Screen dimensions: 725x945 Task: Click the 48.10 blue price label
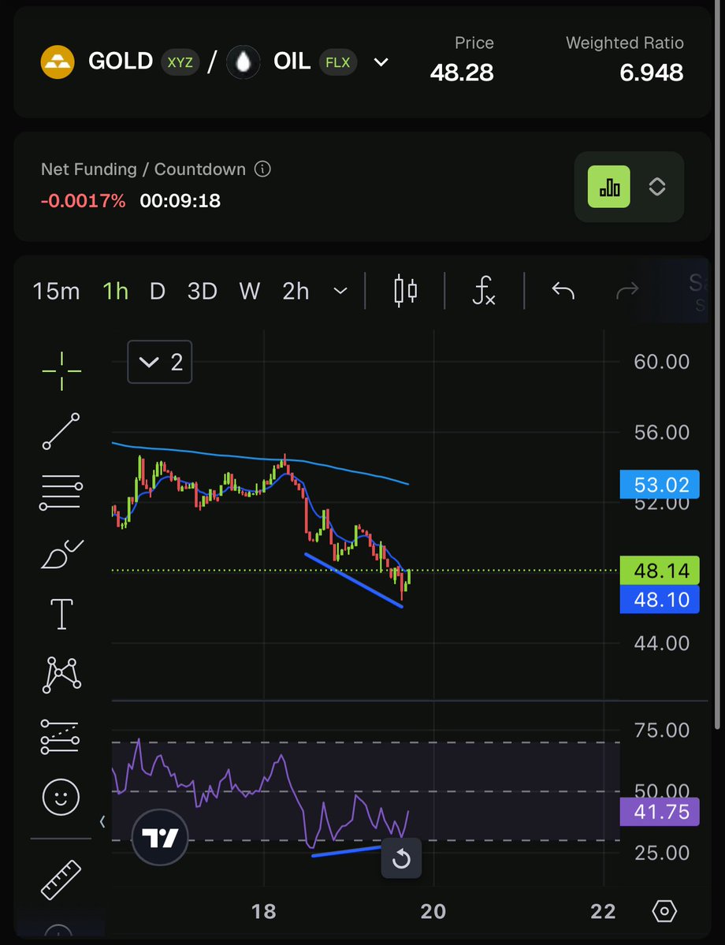coord(660,599)
